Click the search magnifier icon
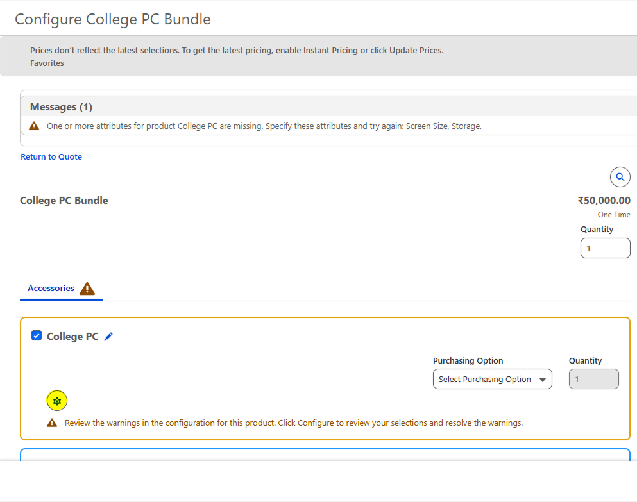The width and height of the screenshot is (637, 502). point(620,177)
